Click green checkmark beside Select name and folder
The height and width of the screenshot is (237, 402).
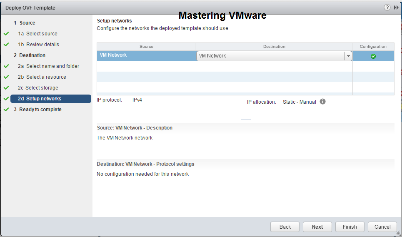click(x=6, y=66)
